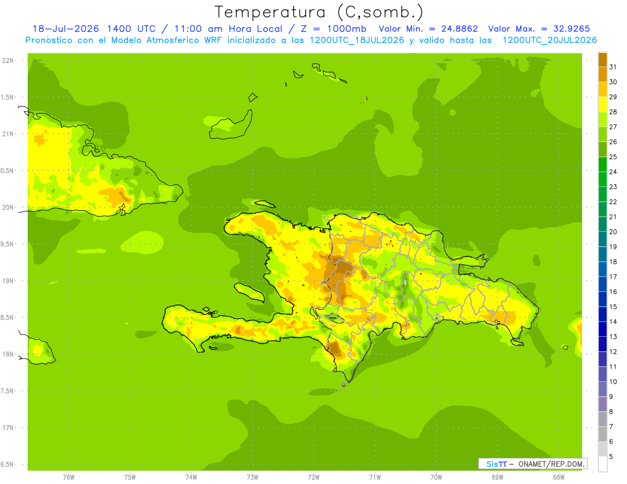Click the '8.5N' latitude label
Image resolution: width=627 pixels, height=484 pixels.
click(7, 317)
